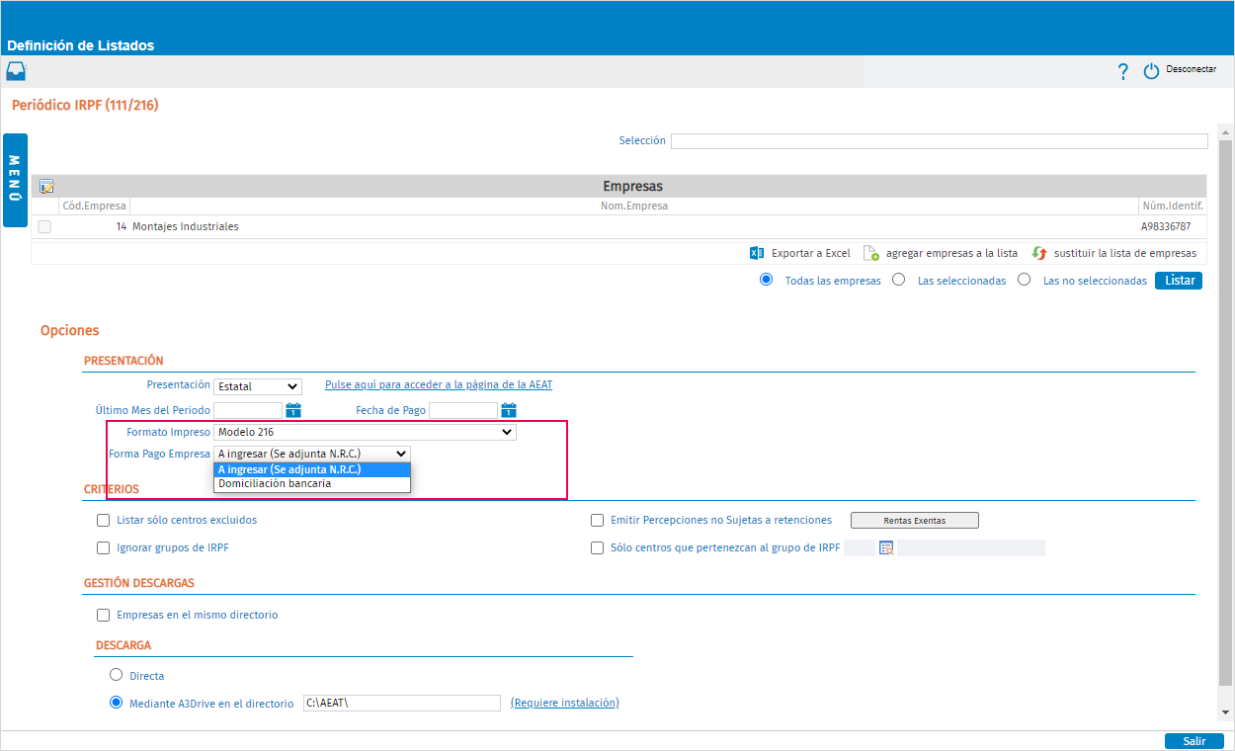Select the Las no seleccionadas radio button

pos(1025,280)
